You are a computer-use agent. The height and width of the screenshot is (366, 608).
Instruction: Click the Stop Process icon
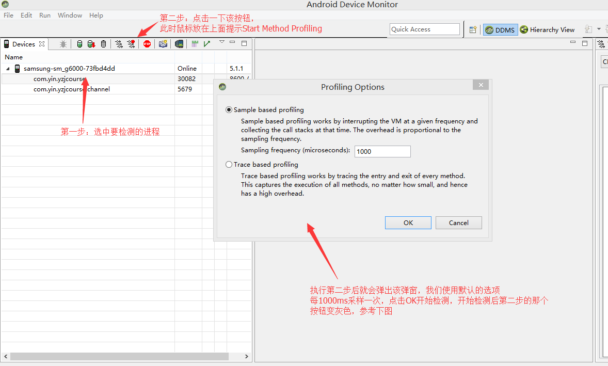pyautogui.click(x=147, y=44)
